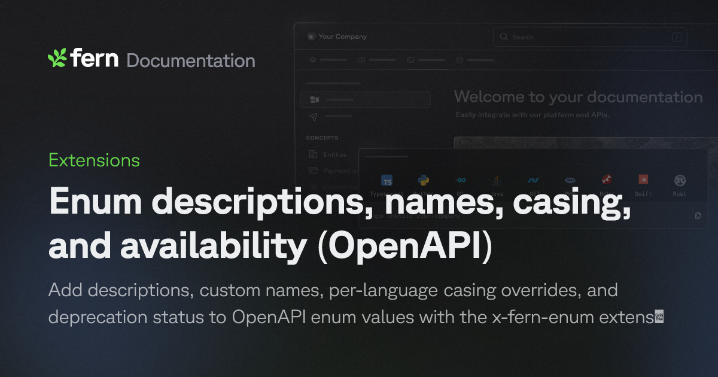Choose the Java language icon
718x377 pixels.
pos(497,180)
